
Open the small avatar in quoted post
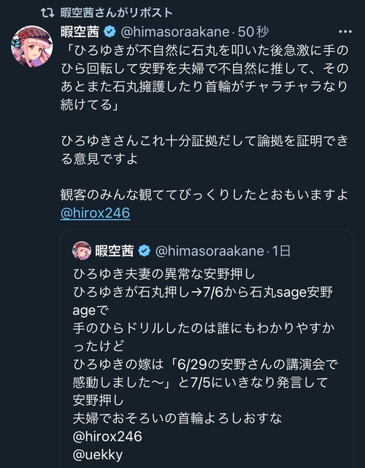click(82, 250)
